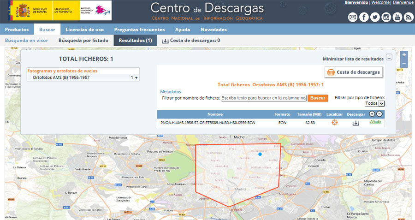Click the Localizar target icon for the ECW file

click(335, 122)
